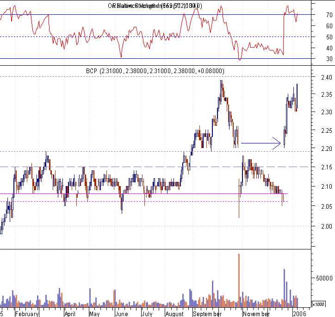
Task: Click the February label on date axis
Action: [x=27, y=314]
